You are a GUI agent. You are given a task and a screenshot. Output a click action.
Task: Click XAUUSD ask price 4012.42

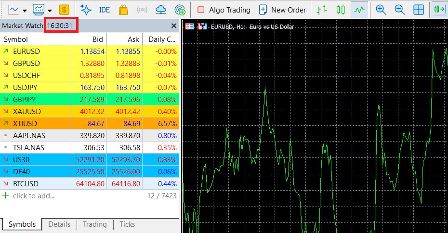(128, 111)
